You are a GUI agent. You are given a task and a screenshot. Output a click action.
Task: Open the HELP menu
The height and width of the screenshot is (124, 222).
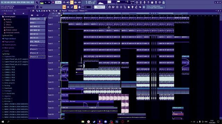[32, 2]
